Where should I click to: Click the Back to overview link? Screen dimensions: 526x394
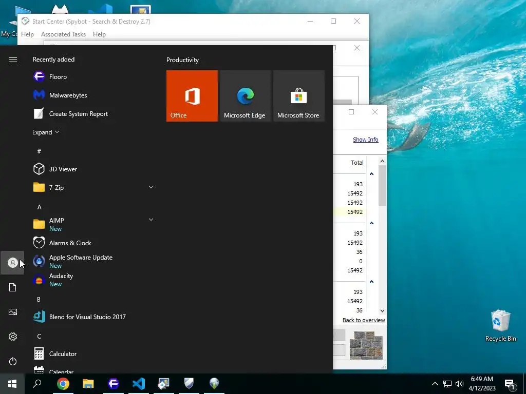[x=364, y=320]
